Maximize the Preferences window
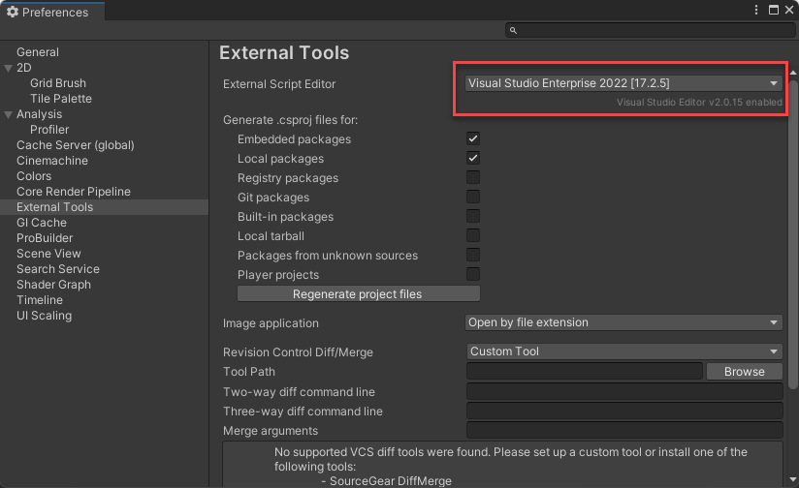 pos(773,10)
